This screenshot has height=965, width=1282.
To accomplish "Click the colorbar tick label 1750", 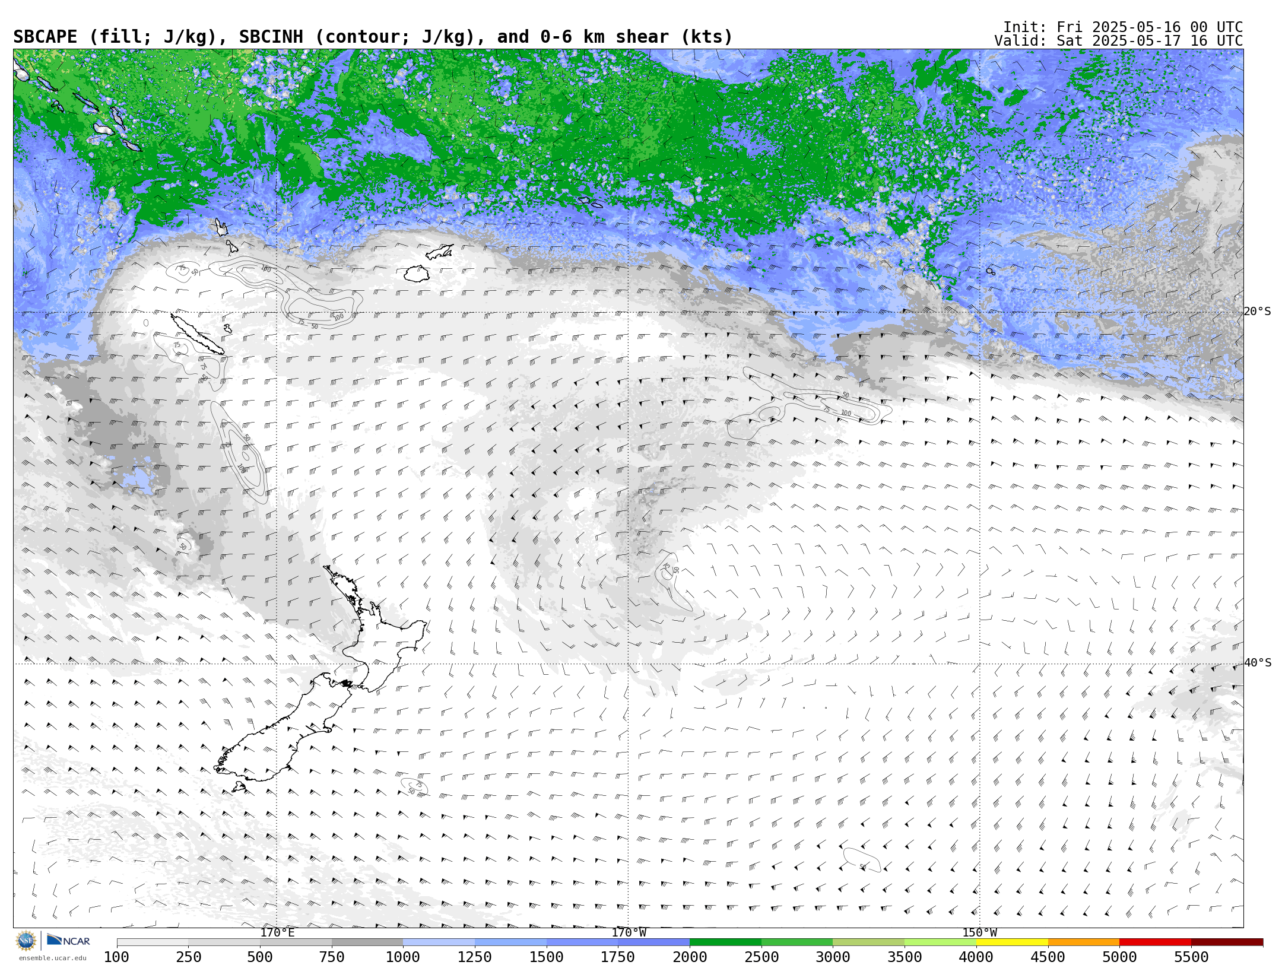I will pyautogui.click(x=618, y=957).
